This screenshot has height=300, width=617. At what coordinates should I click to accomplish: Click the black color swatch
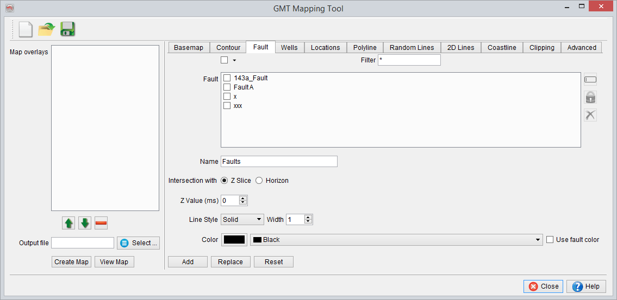234,240
